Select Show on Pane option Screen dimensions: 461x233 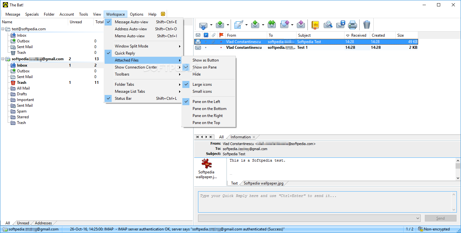(209, 67)
